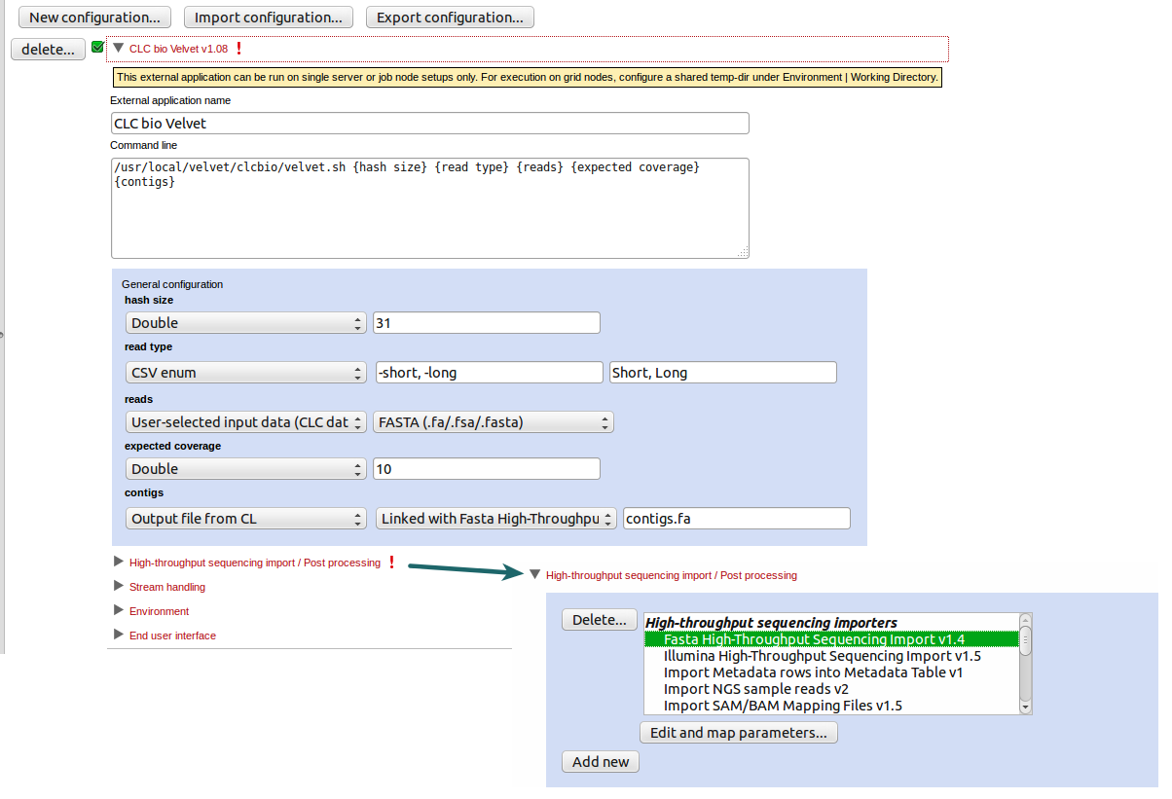
Task: Expand the End user interface section
Action: 118,636
